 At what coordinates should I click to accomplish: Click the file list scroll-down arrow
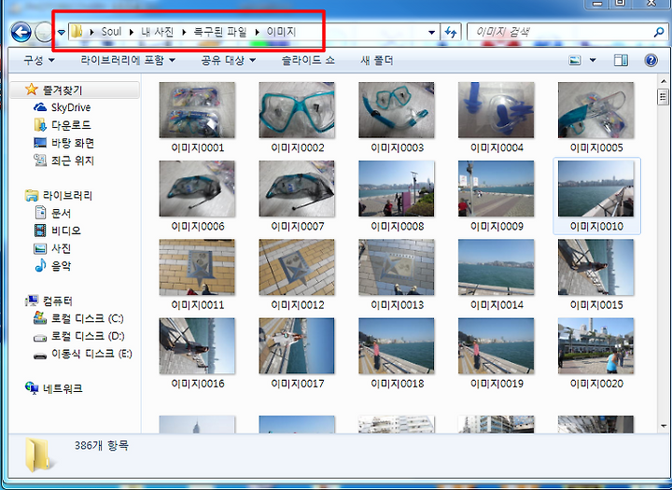click(x=663, y=427)
